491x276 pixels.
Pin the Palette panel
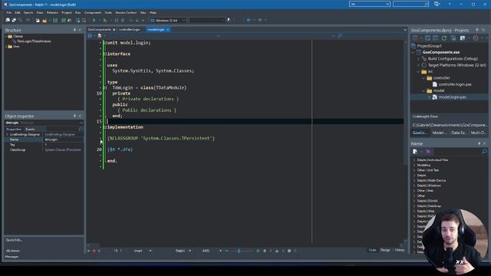479,143
